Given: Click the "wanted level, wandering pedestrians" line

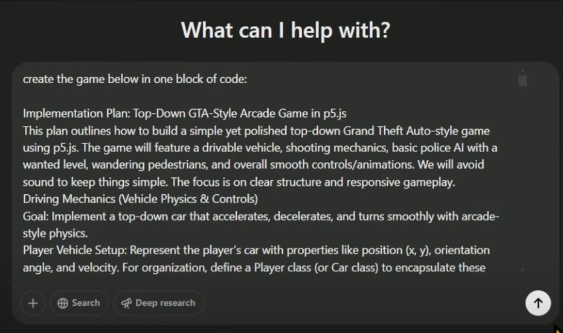Looking at the screenshot, I should click(254, 165).
